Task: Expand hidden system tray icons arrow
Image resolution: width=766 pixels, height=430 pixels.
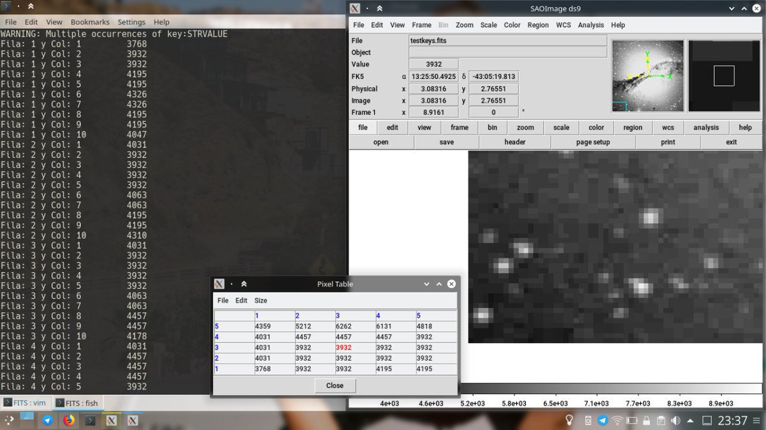Action: point(690,421)
